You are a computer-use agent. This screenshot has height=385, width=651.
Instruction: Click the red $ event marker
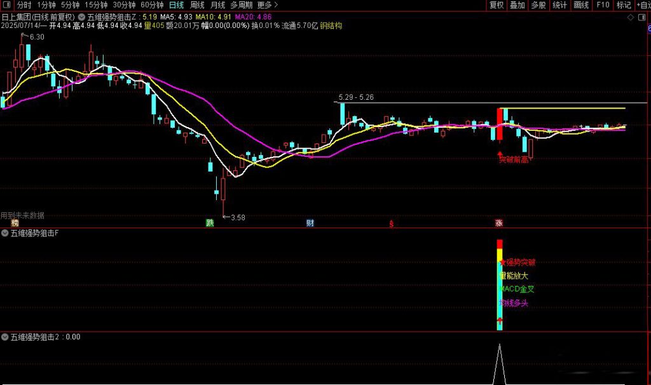392,223
